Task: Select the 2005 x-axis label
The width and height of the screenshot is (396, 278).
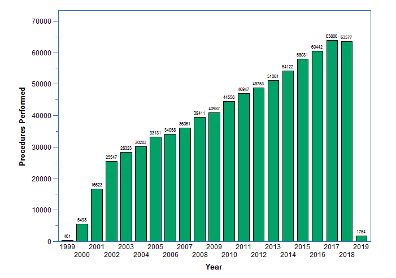Action: coord(155,247)
